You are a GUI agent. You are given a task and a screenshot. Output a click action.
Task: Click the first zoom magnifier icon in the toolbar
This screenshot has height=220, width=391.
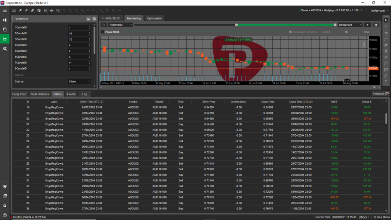(20, 11)
